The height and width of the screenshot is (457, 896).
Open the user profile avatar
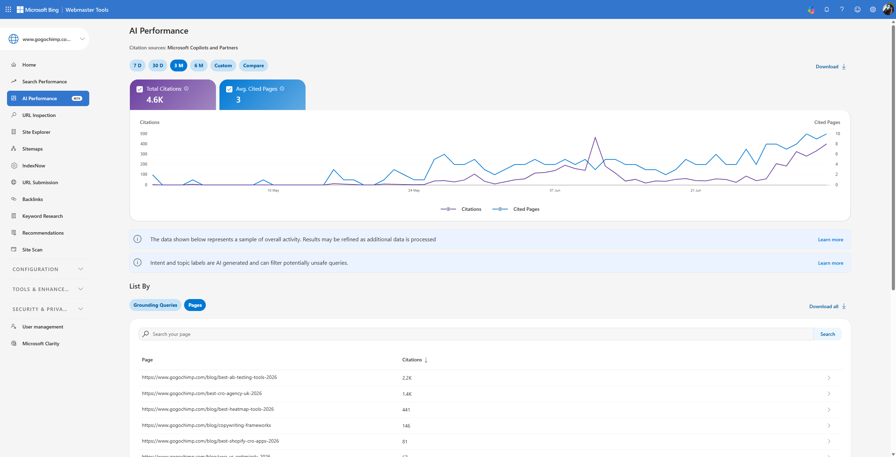[888, 9]
